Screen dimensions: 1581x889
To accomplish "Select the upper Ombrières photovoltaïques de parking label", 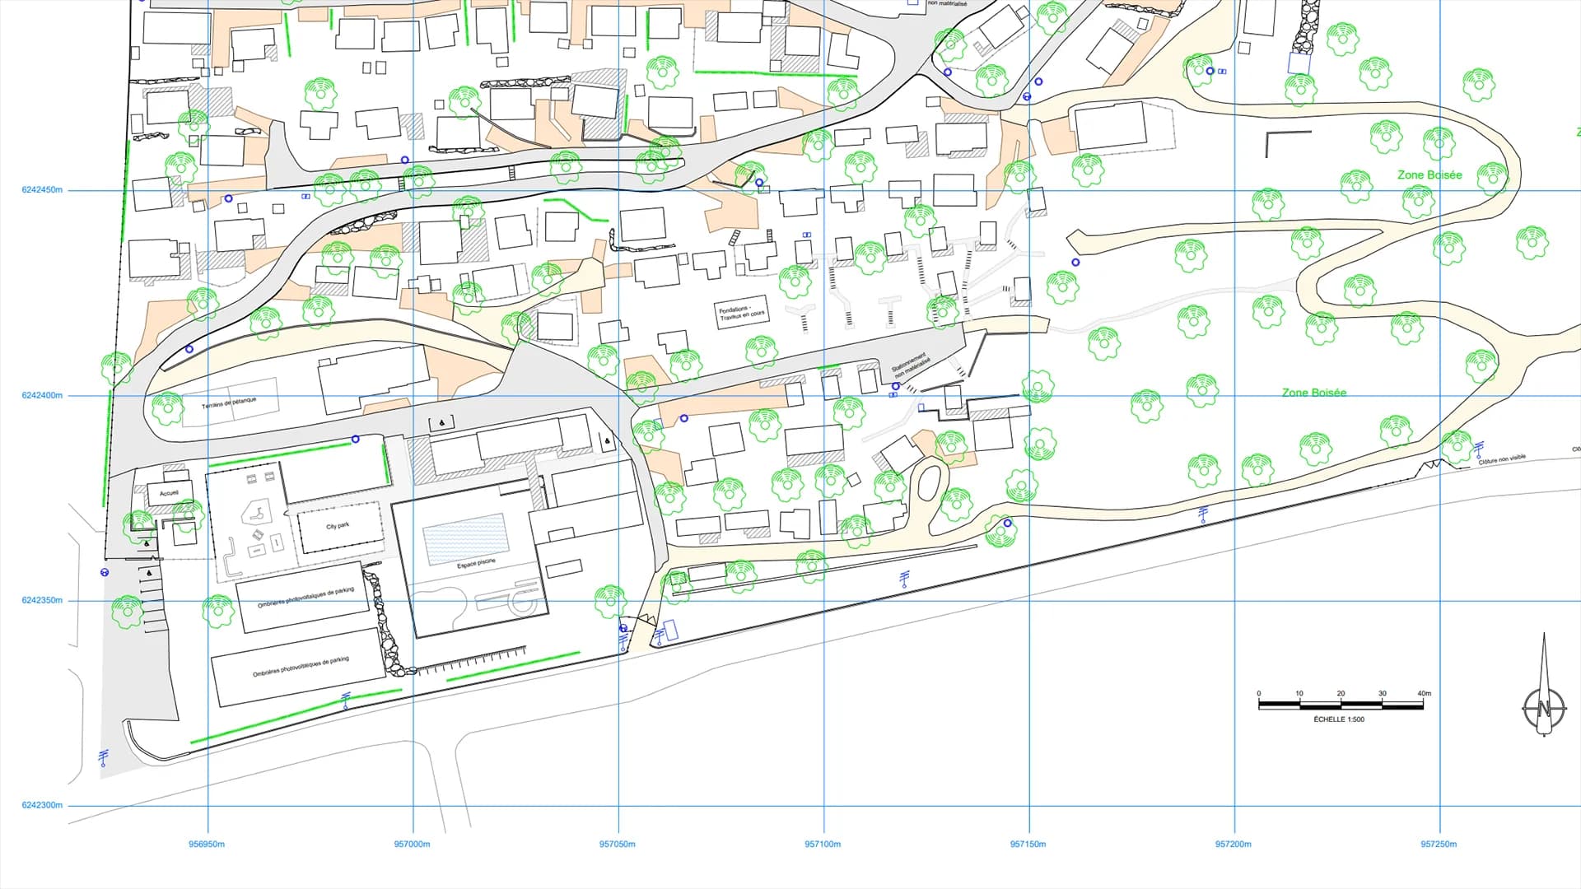I will 305,598.
